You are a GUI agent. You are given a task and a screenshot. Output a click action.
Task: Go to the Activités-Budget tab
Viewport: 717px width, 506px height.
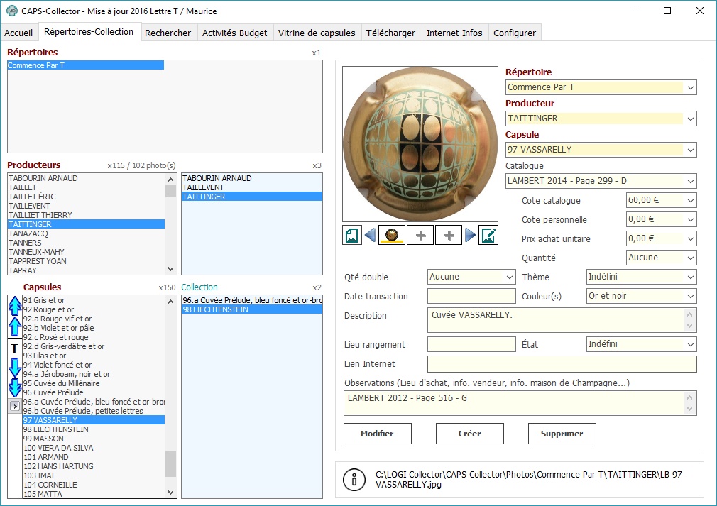point(234,33)
